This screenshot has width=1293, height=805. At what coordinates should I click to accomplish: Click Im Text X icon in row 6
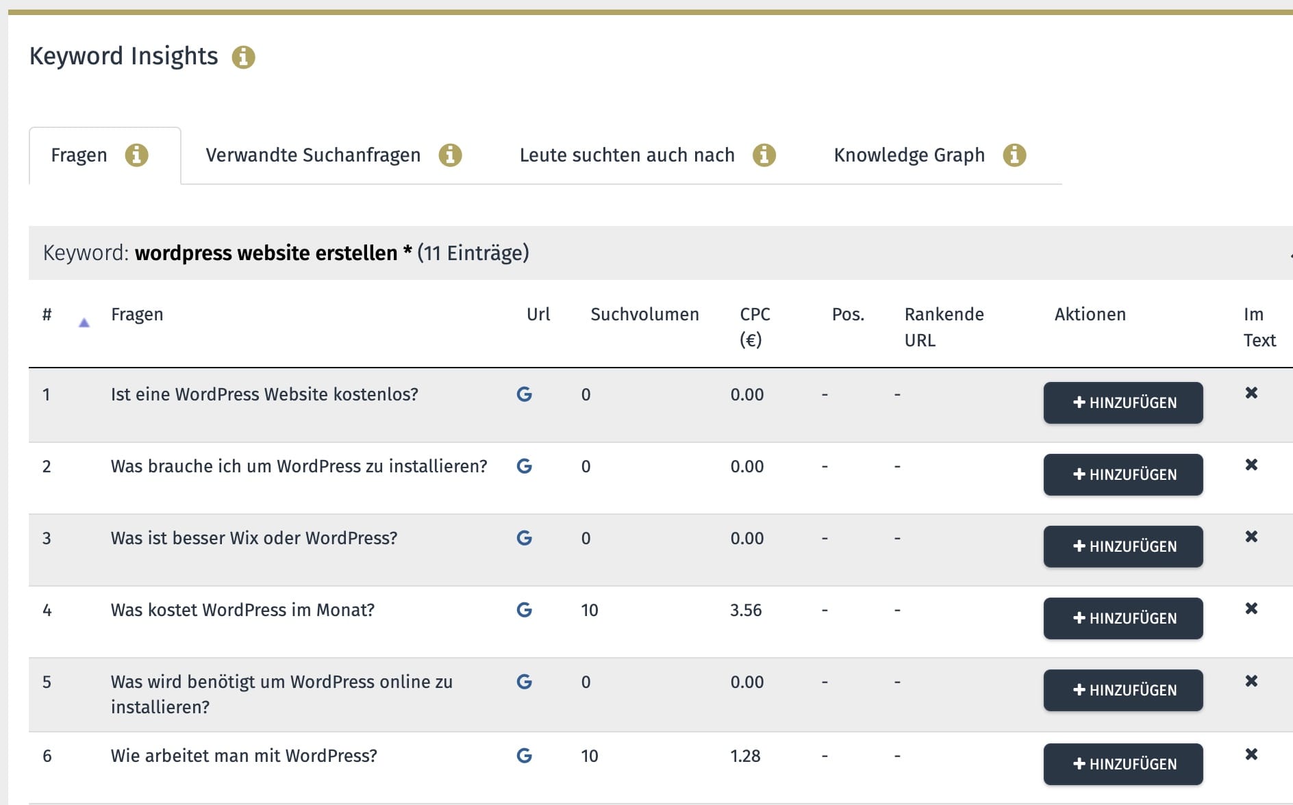point(1251,754)
